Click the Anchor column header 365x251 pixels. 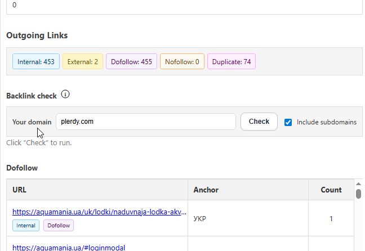tap(206, 190)
